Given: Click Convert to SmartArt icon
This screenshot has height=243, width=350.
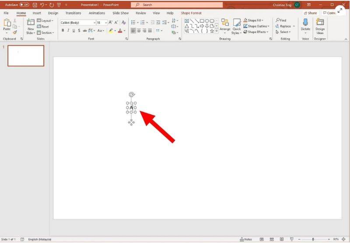Looking at the screenshot, I should [175, 32].
